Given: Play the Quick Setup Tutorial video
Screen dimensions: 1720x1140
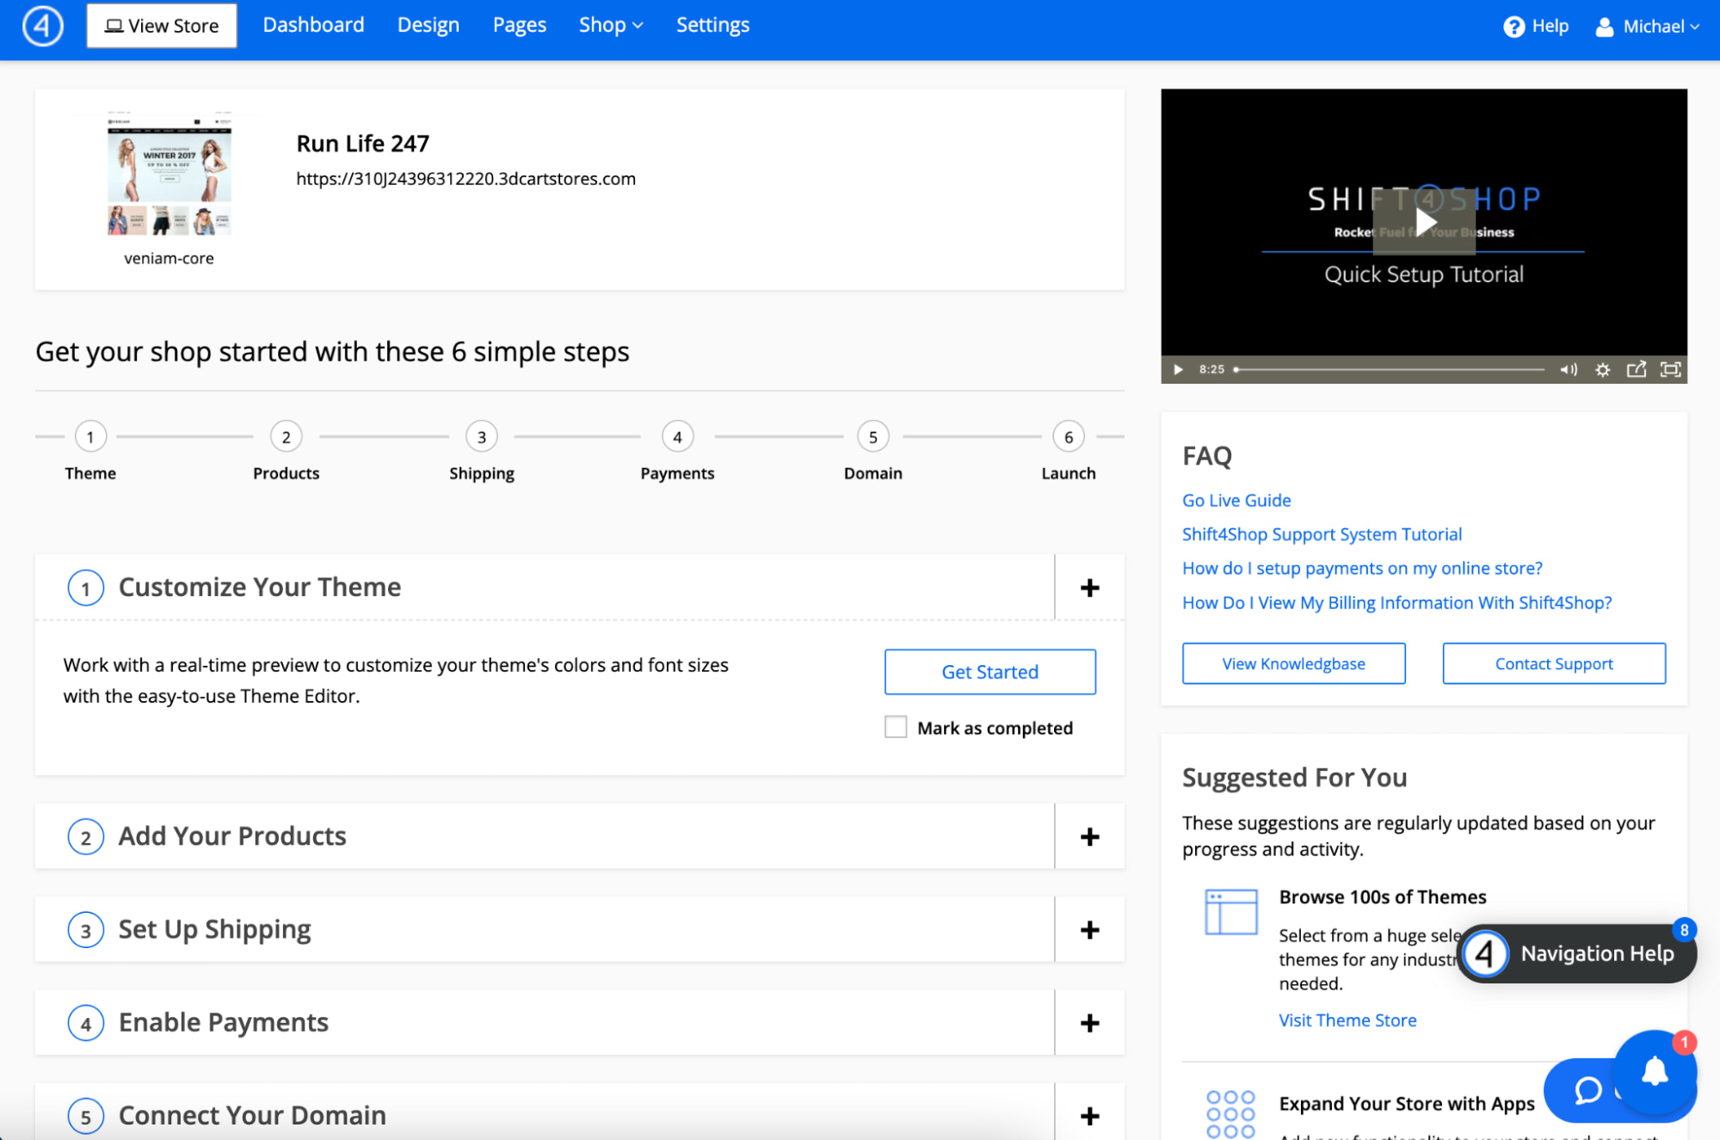Looking at the screenshot, I should tap(1424, 222).
